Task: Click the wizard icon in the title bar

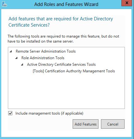Action: [x=4, y=4]
